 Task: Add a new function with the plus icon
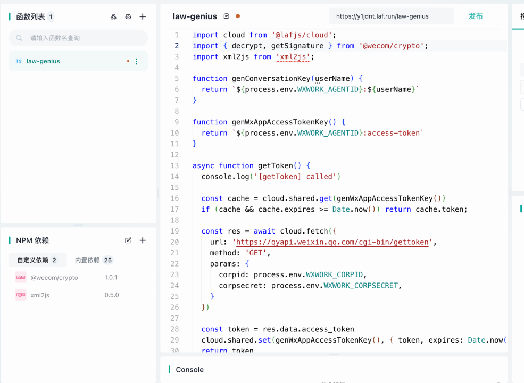coord(143,16)
